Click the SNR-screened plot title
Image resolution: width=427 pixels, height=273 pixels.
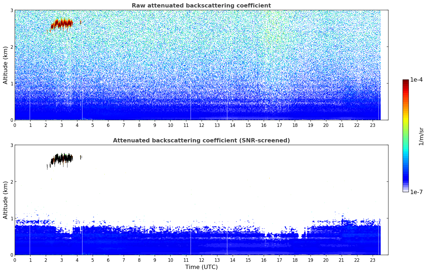(201, 141)
